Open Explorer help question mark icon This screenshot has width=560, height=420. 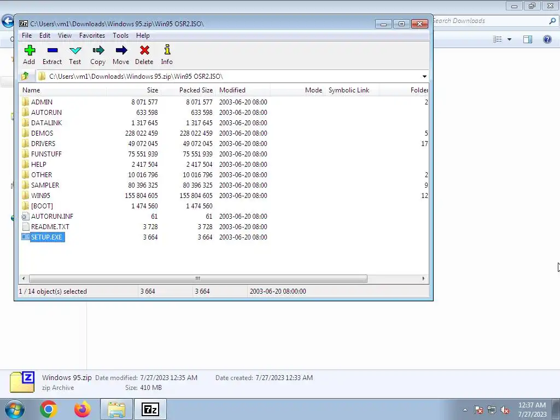(547, 39)
